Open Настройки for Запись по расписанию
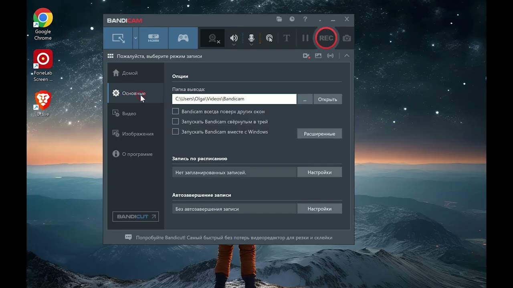Screen dimensions: 513x288 point(319,172)
